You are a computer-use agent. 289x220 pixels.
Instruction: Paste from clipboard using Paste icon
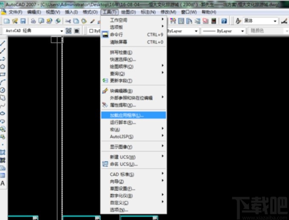tap(84, 21)
